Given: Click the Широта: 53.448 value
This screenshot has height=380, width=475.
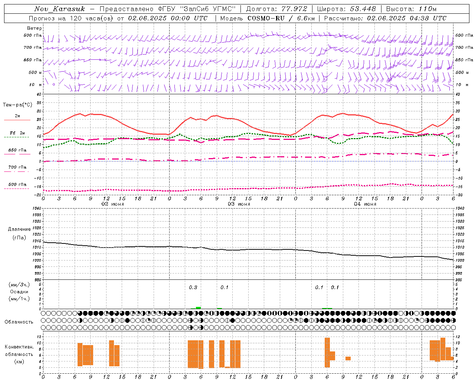Looking at the screenshot, I should pyautogui.click(x=347, y=9).
